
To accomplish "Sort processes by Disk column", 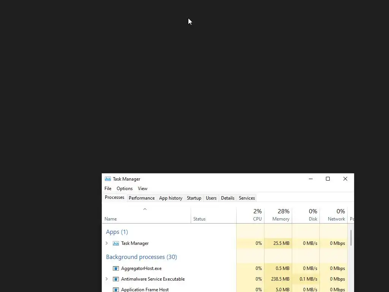I will click(x=306, y=215).
